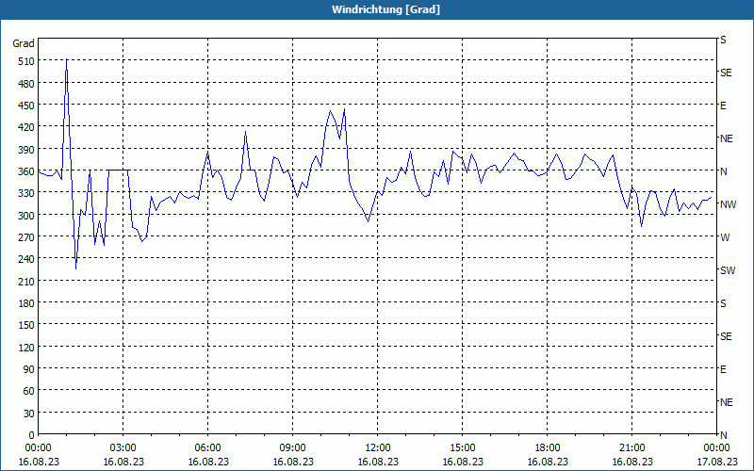
Task: Click the 420 y-axis value
Action: pyautogui.click(x=26, y=128)
